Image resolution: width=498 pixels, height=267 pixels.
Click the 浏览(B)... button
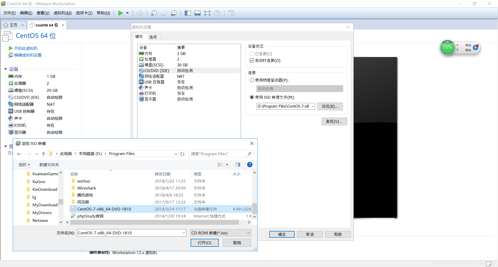coord(330,106)
